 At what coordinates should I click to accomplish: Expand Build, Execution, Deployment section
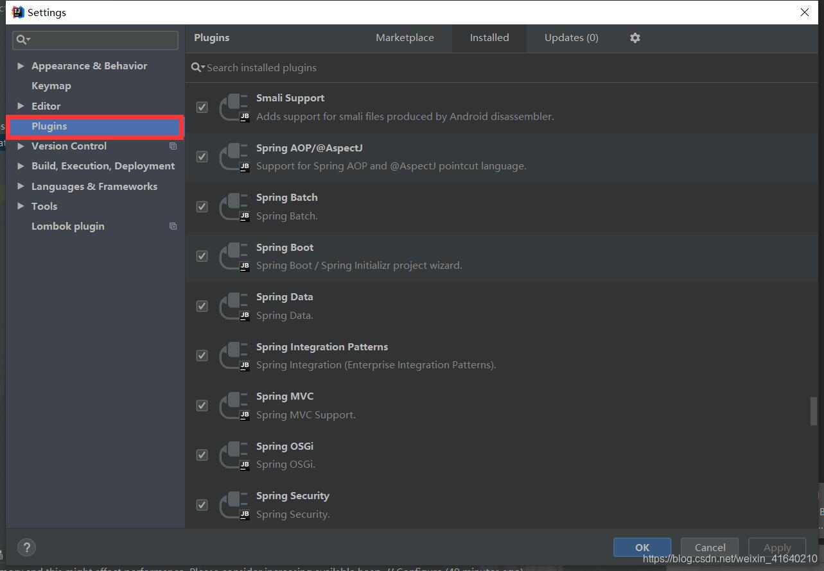click(21, 166)
